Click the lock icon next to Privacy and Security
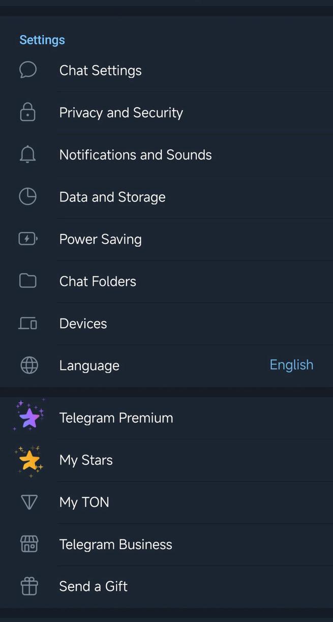Viewport: 333px width, 622px height. (x=27, y=112)
